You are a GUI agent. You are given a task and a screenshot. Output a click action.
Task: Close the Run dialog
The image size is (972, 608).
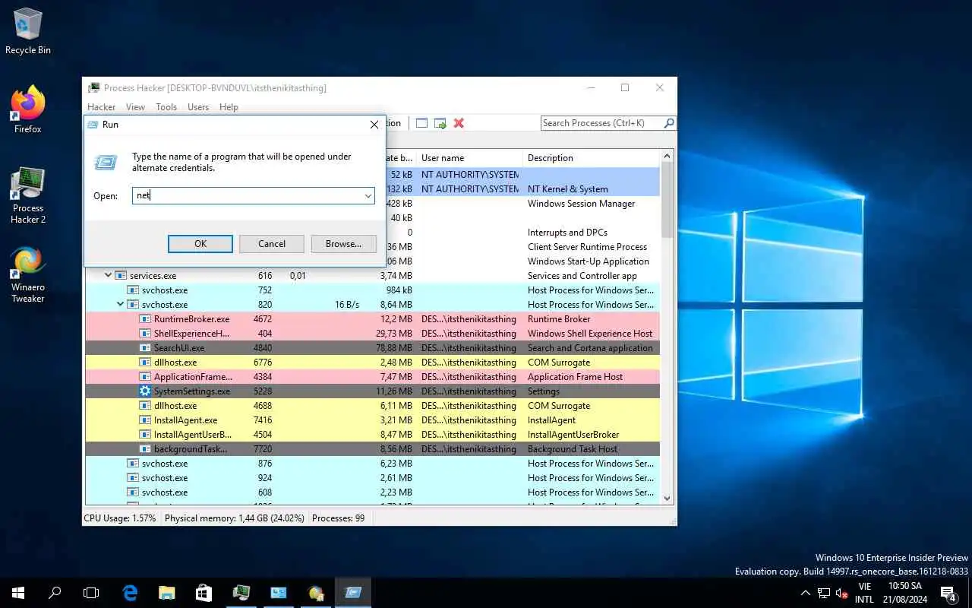(x=374, y=125)
